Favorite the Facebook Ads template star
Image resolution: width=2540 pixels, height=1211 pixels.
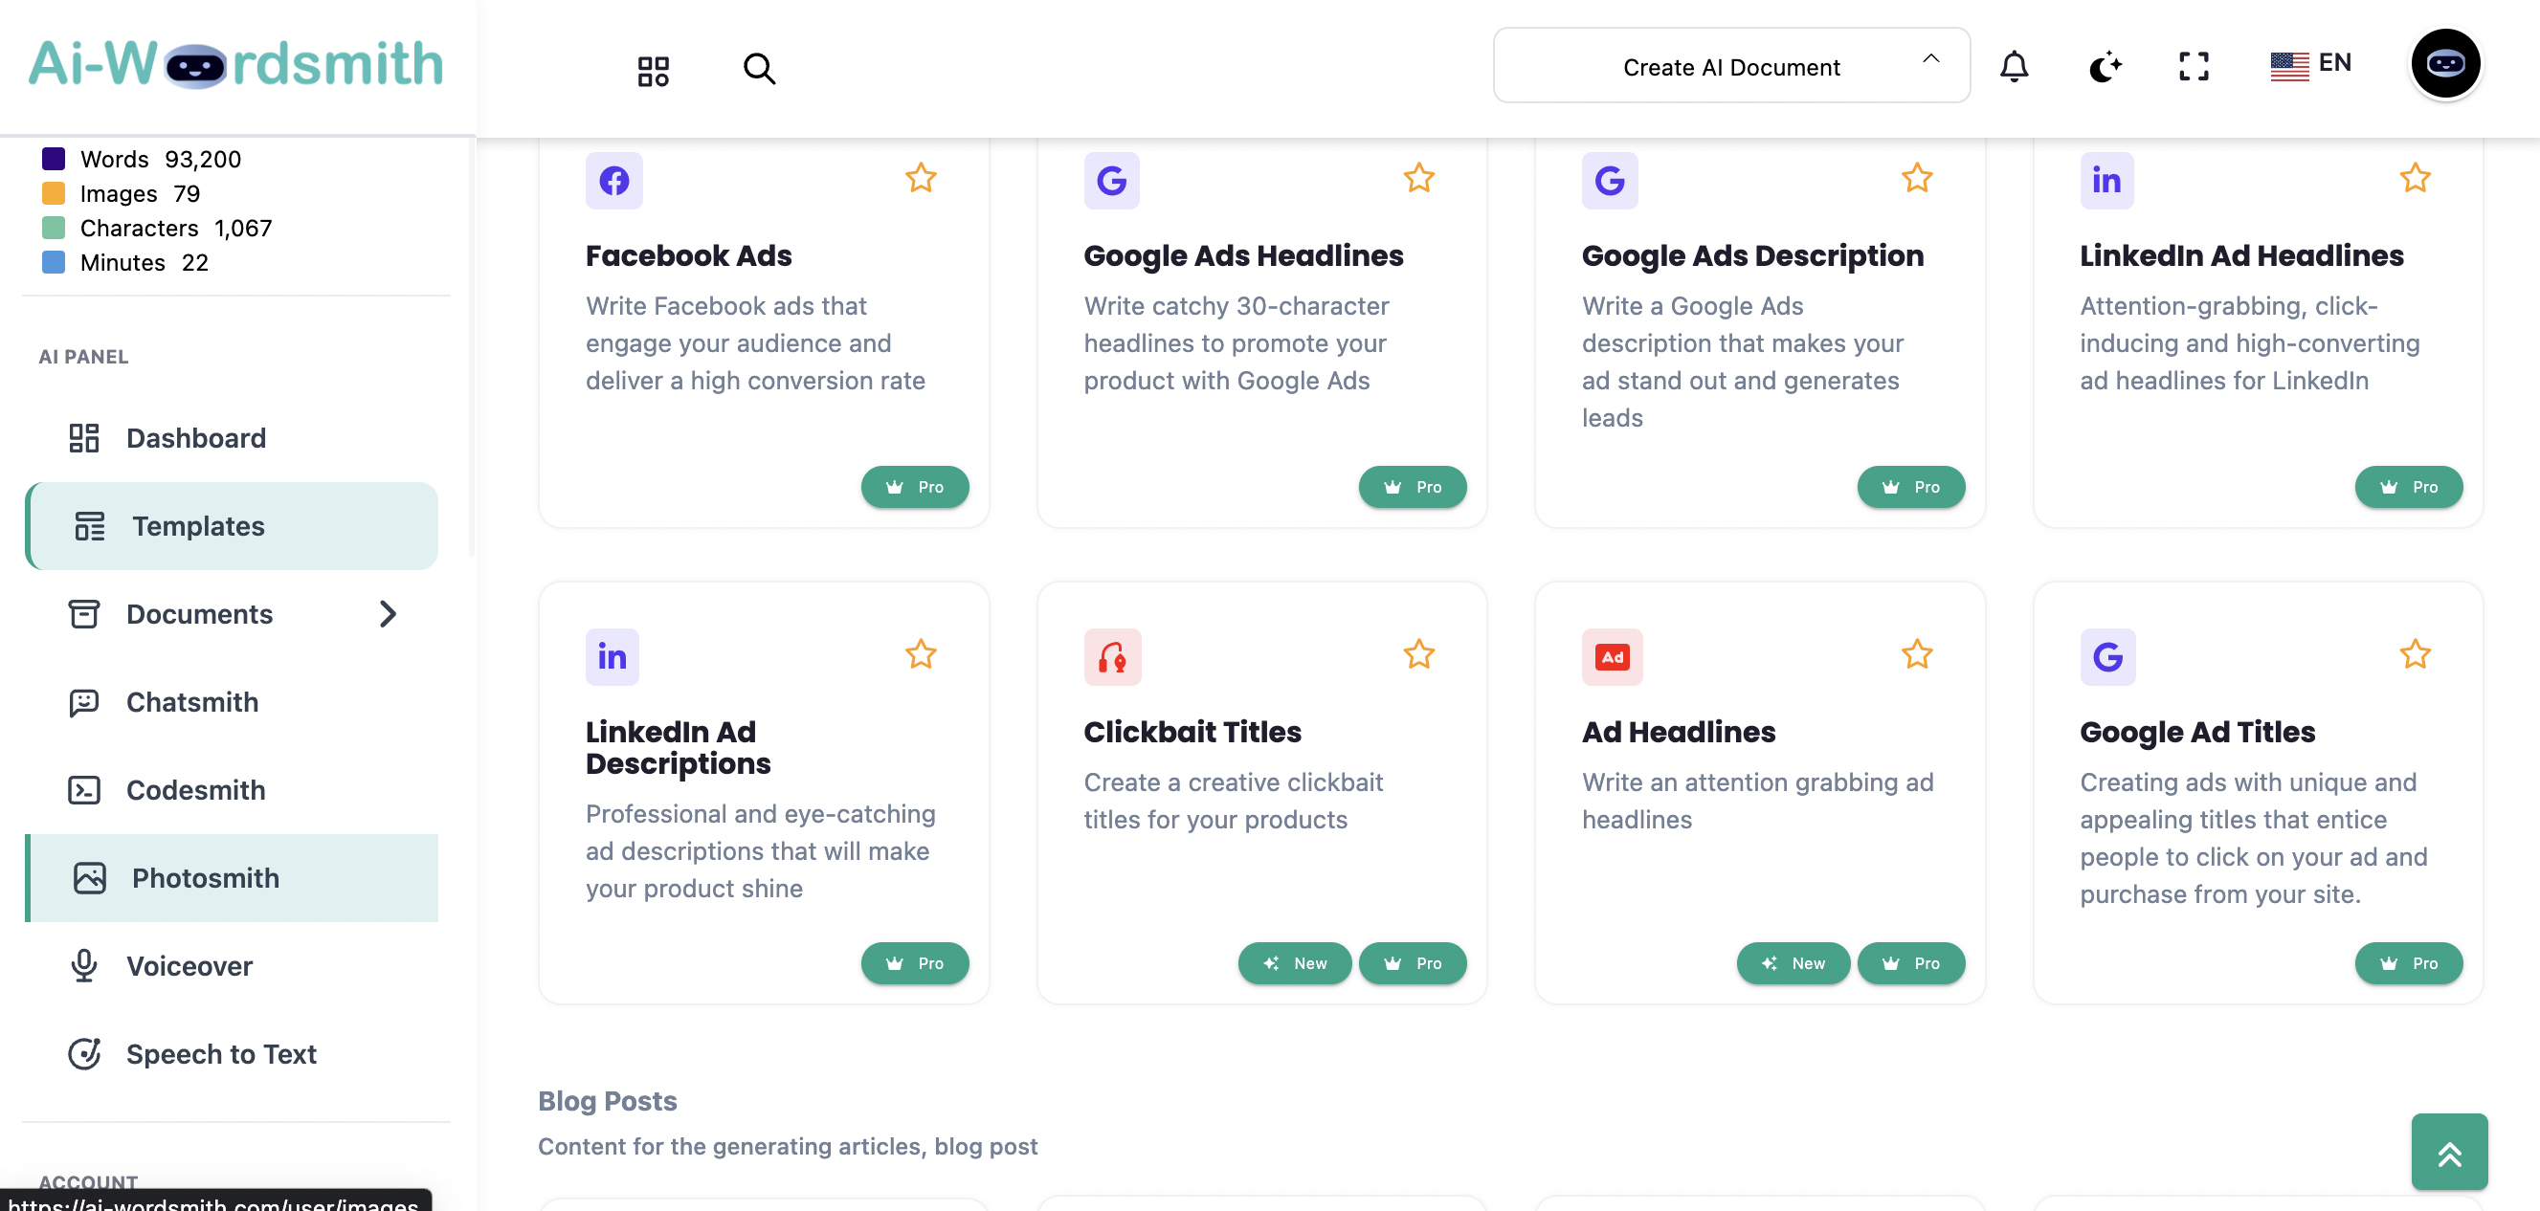click(920, 178)
